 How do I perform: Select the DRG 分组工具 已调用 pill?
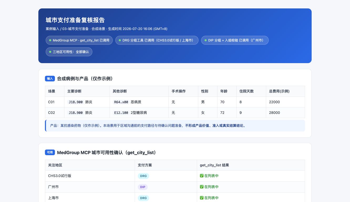pyautogui.click(x=157, y=40)
